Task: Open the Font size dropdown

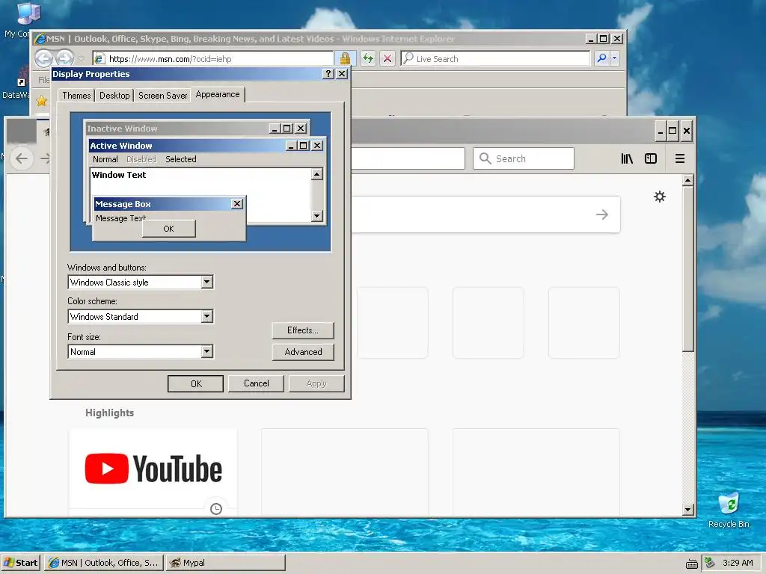Action: 206,351
